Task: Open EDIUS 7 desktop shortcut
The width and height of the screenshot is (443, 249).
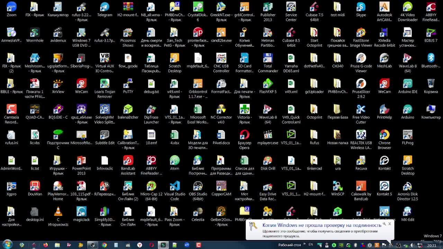Action: click(x=431, y=35)
